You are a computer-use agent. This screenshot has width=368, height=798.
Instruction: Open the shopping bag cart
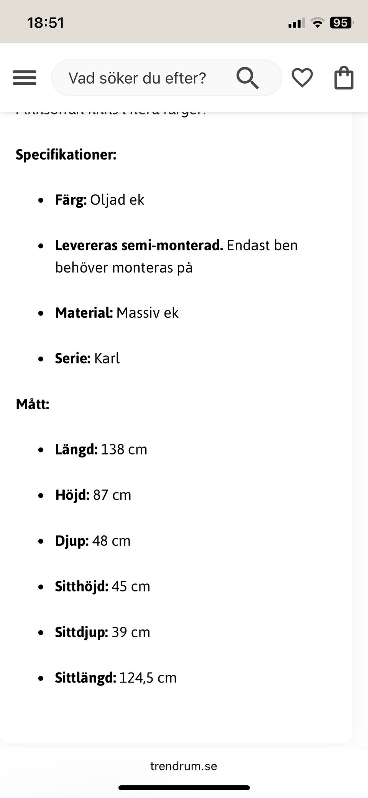click(x=343, y=78)
